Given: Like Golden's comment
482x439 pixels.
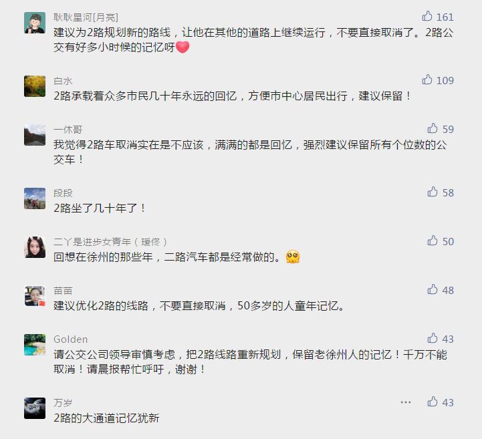Looking at the screenshot, I should tap(433, 339).
